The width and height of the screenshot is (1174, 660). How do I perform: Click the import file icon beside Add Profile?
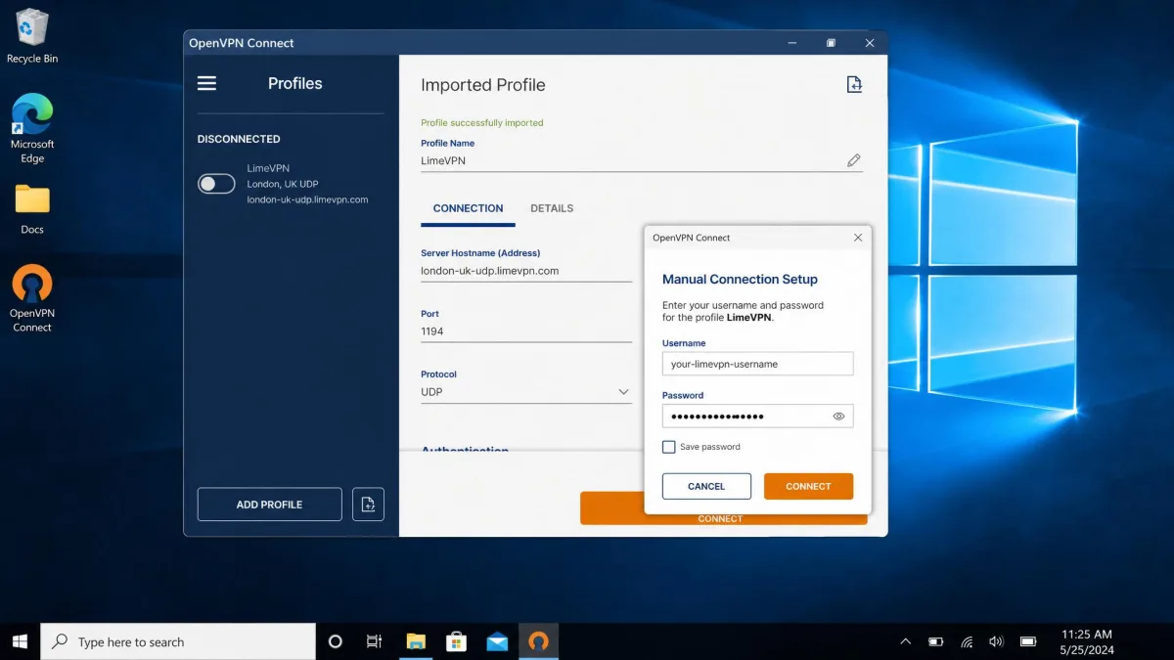point(368,505)
